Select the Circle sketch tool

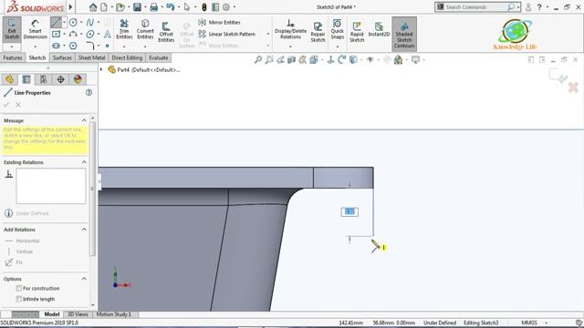(73, 22)
